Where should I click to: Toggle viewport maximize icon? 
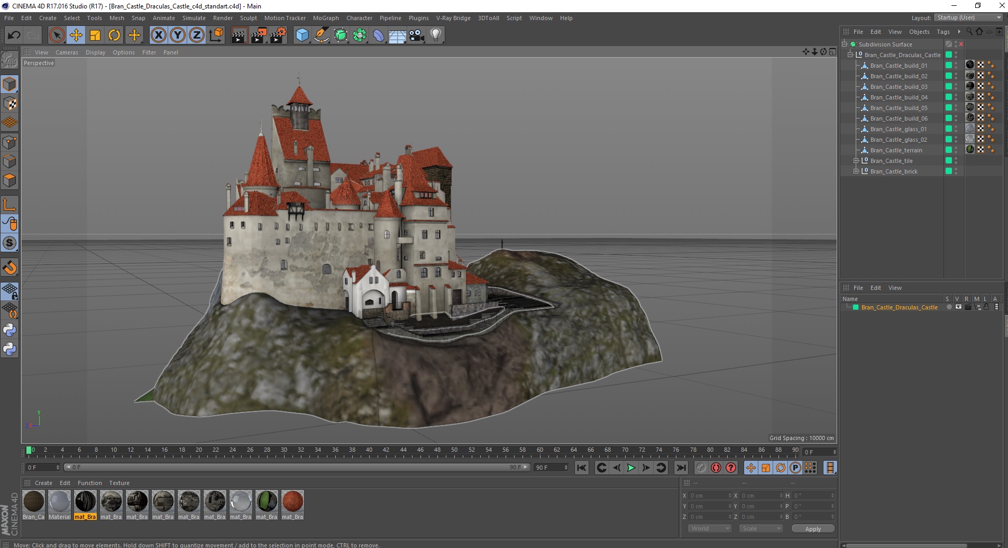coord(833,52)
